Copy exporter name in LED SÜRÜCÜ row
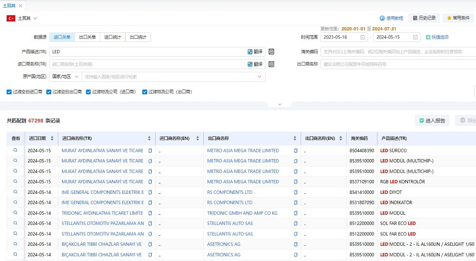The height and width of the screenshot is (261, 476). (x=296, y=151)
